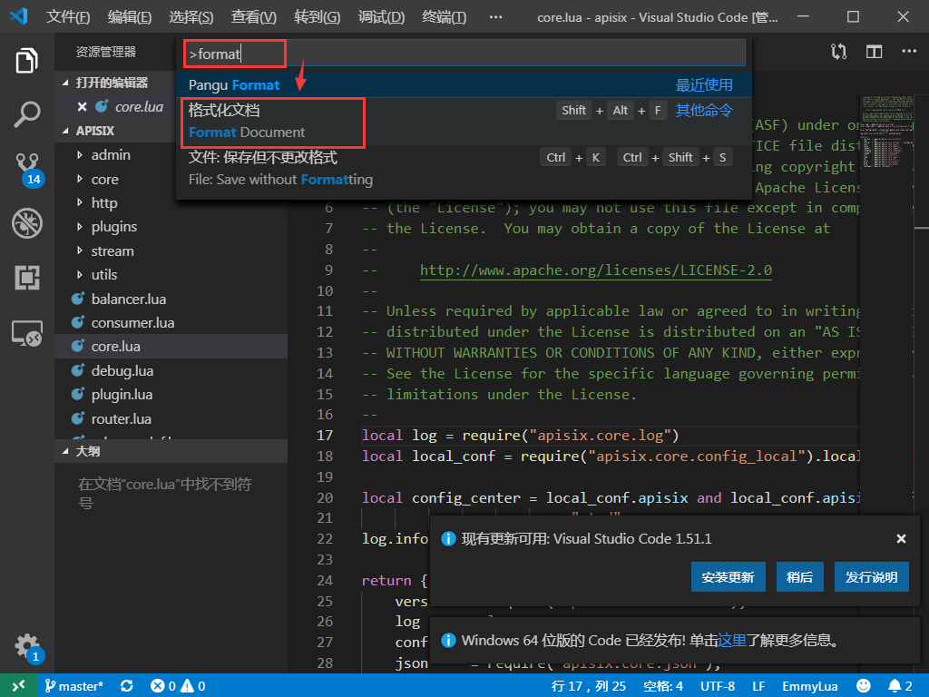Open Release Notes (发行说明) button
This screenshot has width=929, height=697.
[871, 576]
